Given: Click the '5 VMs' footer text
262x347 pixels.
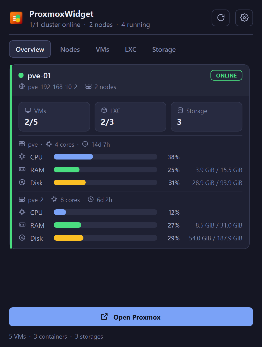Looking at the screenshot, I should (17, 336).
